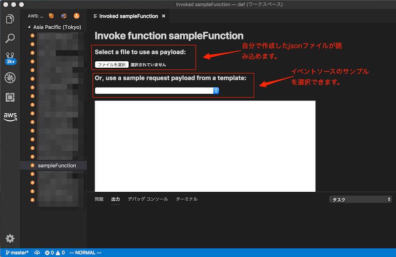Open the Debug view icon

[10, 78]
